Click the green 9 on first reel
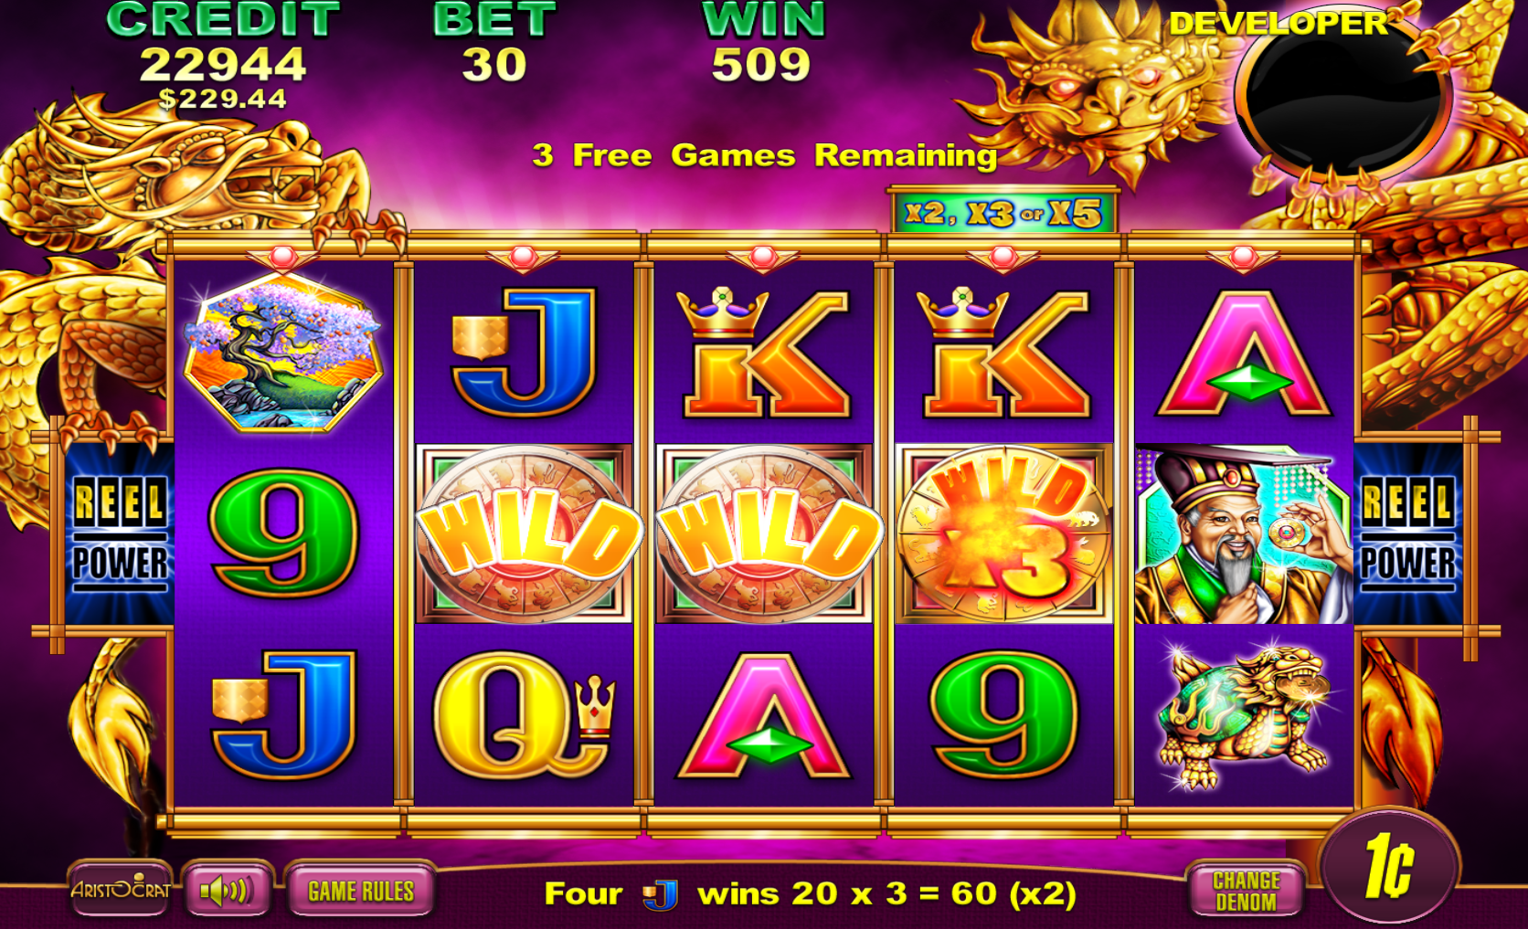This screenshot has width=1528, height=929. point(283,534)
